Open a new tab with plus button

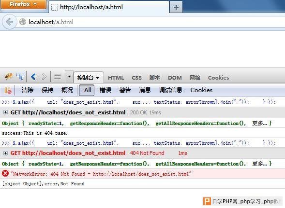176,7
